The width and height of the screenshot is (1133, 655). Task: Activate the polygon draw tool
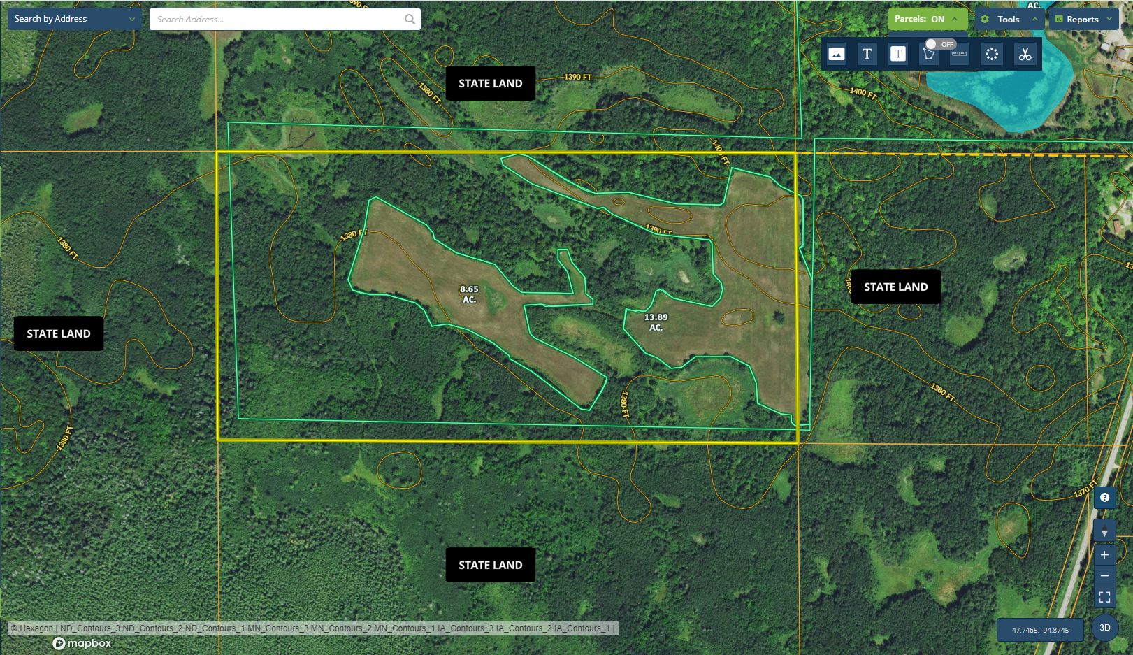(929, 55)
